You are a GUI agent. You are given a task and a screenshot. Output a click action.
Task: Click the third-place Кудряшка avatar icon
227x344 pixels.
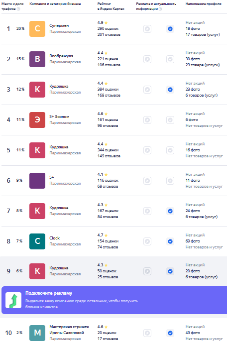tap(37, 90)
